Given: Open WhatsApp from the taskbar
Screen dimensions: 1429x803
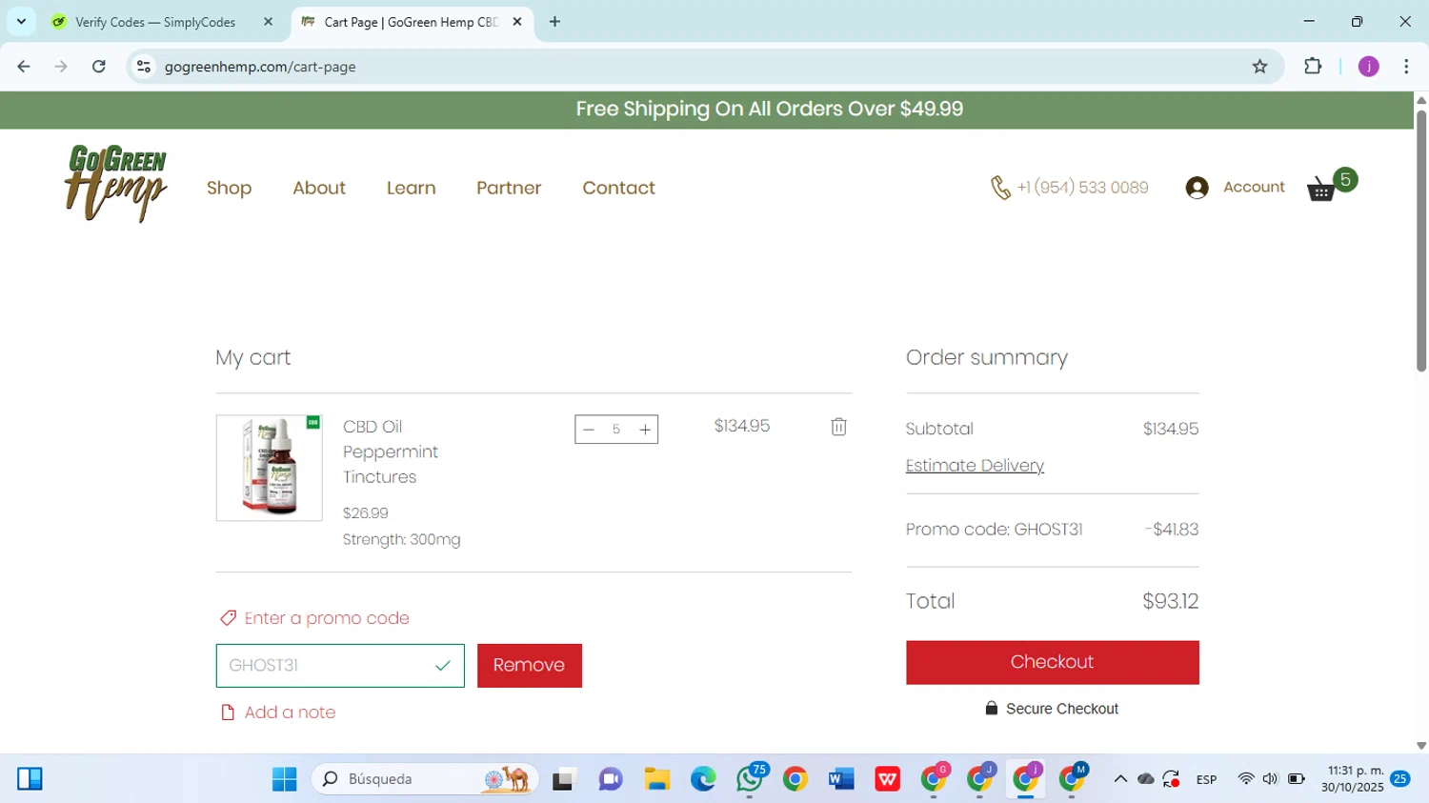Looking at the screenshot, I should 750,779.
